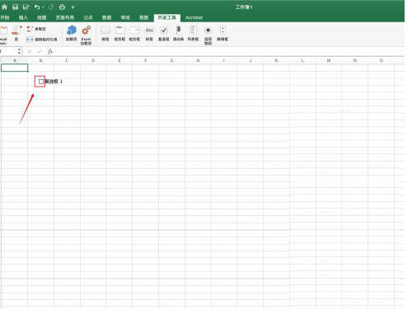Open the customize quick access toolbar dropdown
This screenshot has height=309, width=412.
click(x=73, y=7)
